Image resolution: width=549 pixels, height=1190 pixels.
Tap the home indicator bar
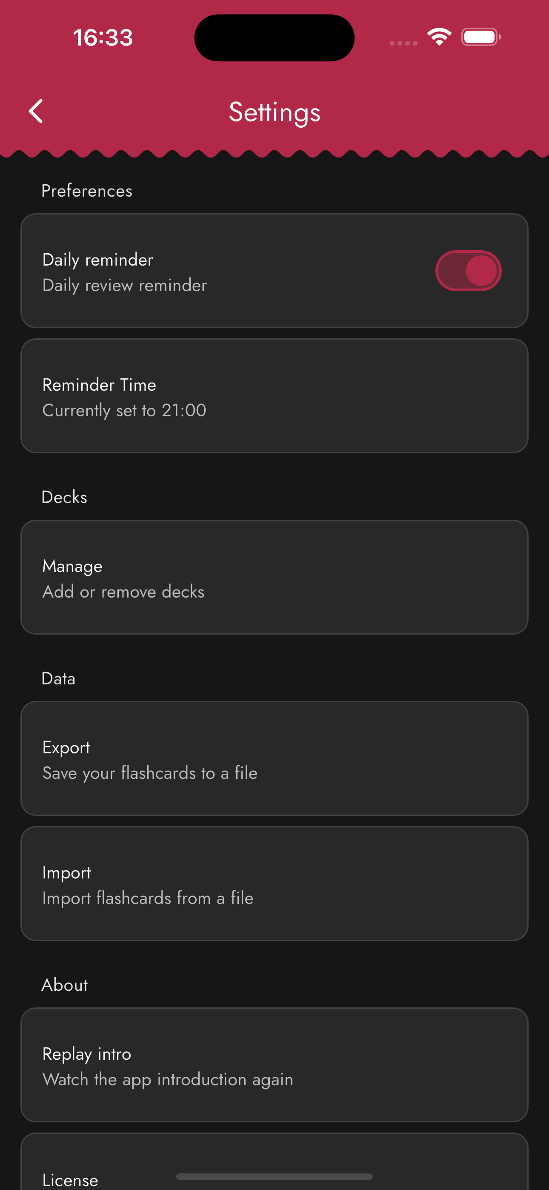pos(274,1177)
